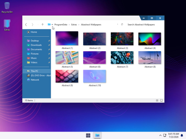This screenshot has width=186, height=139.
Task: Navigate to the ProgramData breadcrumb
Action: coord(61,24)
